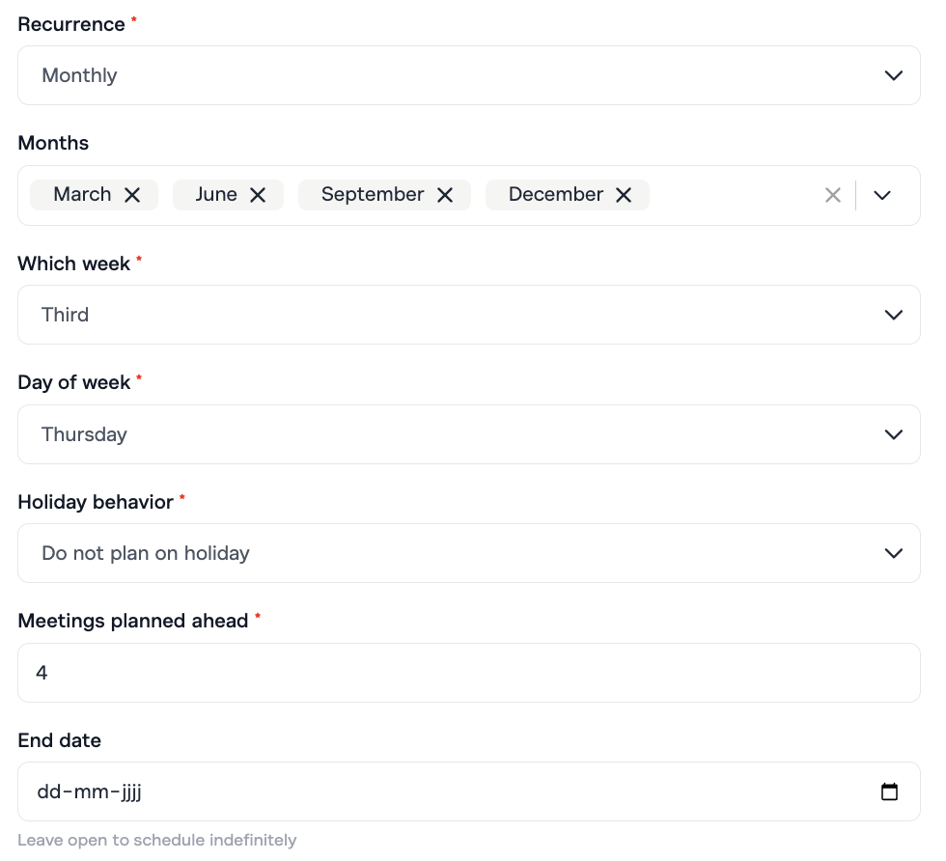
Task: Click the Meetings planned ahead field
Action: (x=468, y=673)
